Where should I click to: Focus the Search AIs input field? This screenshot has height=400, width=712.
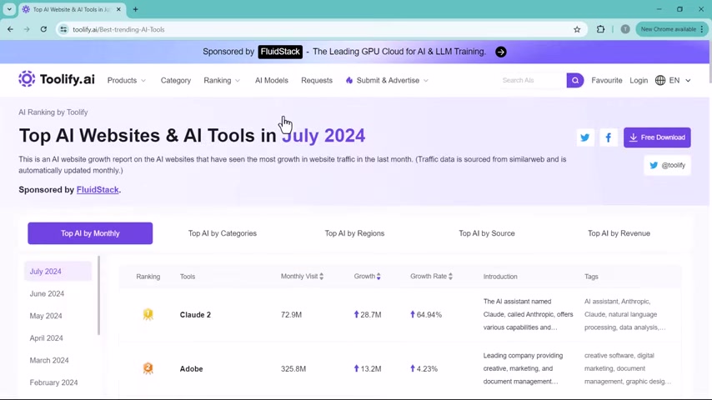[532, 80]
